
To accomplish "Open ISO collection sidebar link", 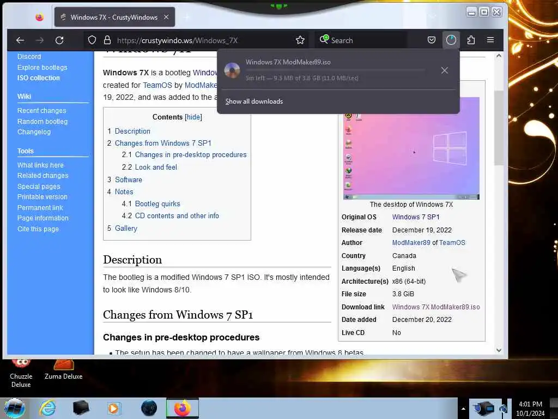I will click(39, 77).
